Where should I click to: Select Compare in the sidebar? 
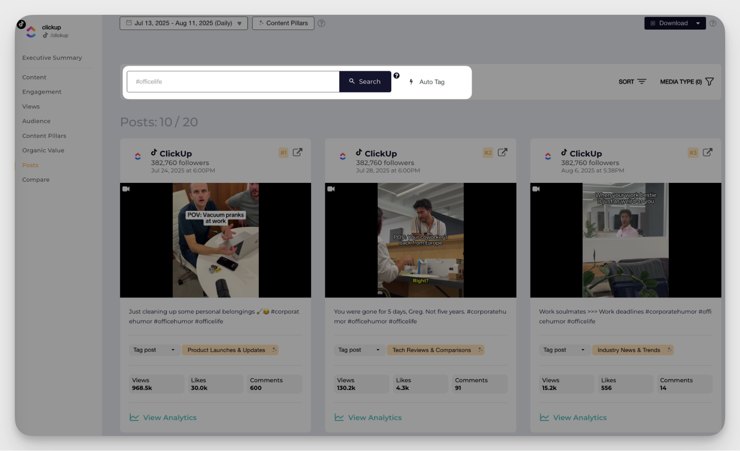[x=36, y=180]
